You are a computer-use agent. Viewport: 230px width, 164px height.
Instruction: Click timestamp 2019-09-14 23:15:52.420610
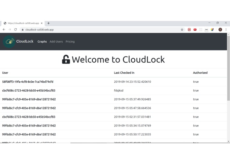click(x=132, y=82)
